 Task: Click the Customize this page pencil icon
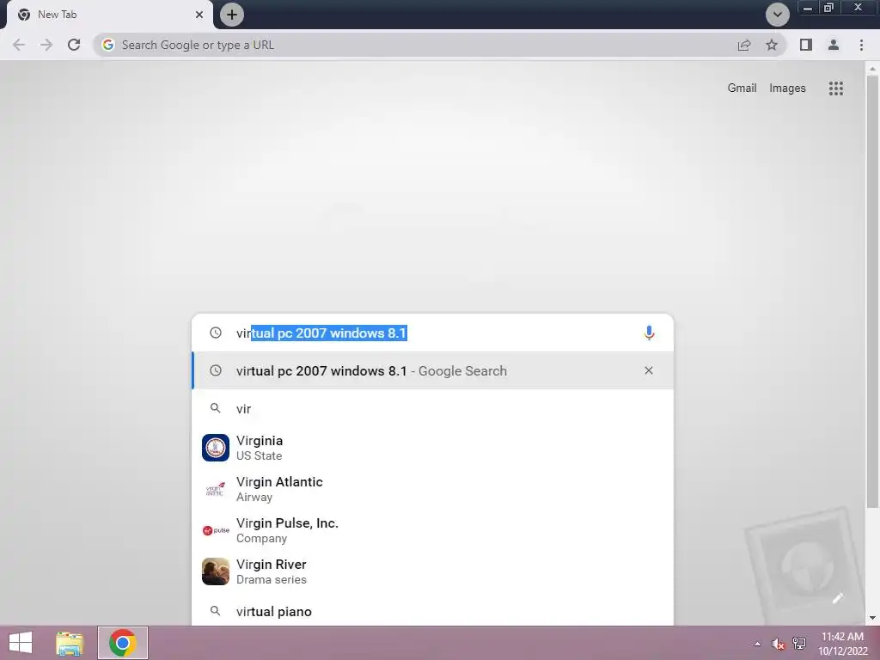tap(837, 598)
